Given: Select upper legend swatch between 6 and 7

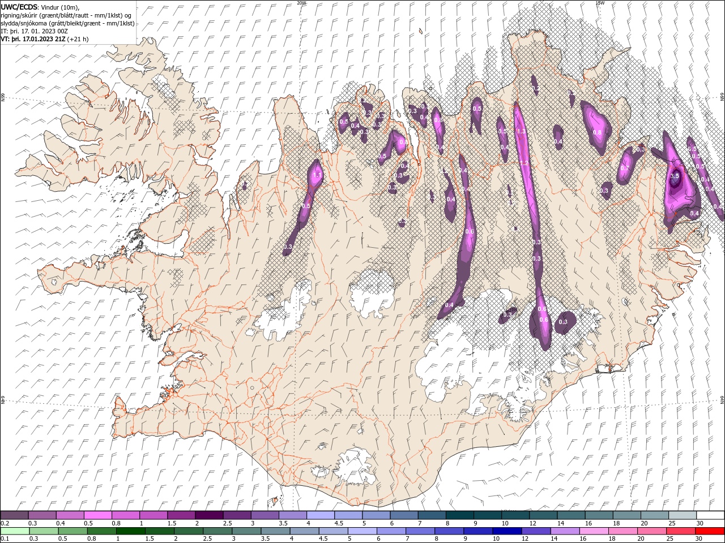Looking at the screenshot, I should [x=404, y=515].
